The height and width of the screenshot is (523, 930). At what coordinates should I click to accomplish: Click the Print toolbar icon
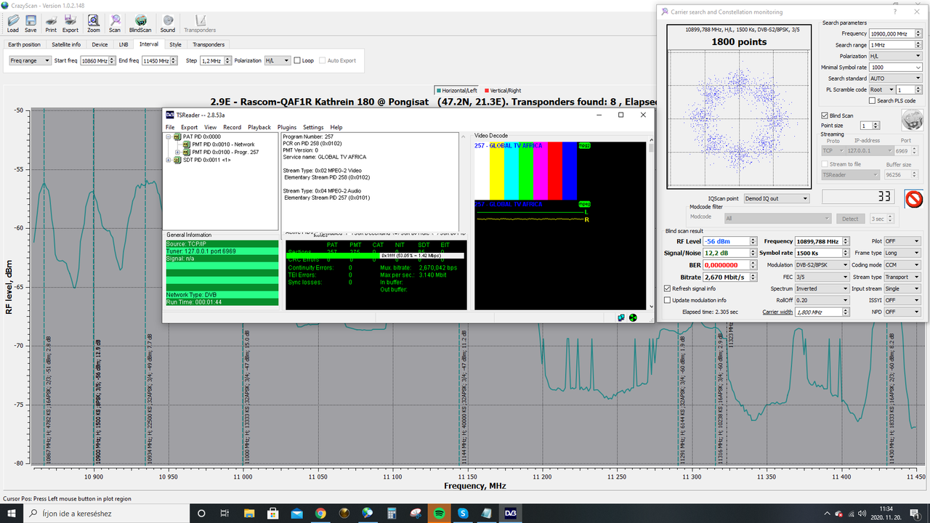(x=51, y=23)
